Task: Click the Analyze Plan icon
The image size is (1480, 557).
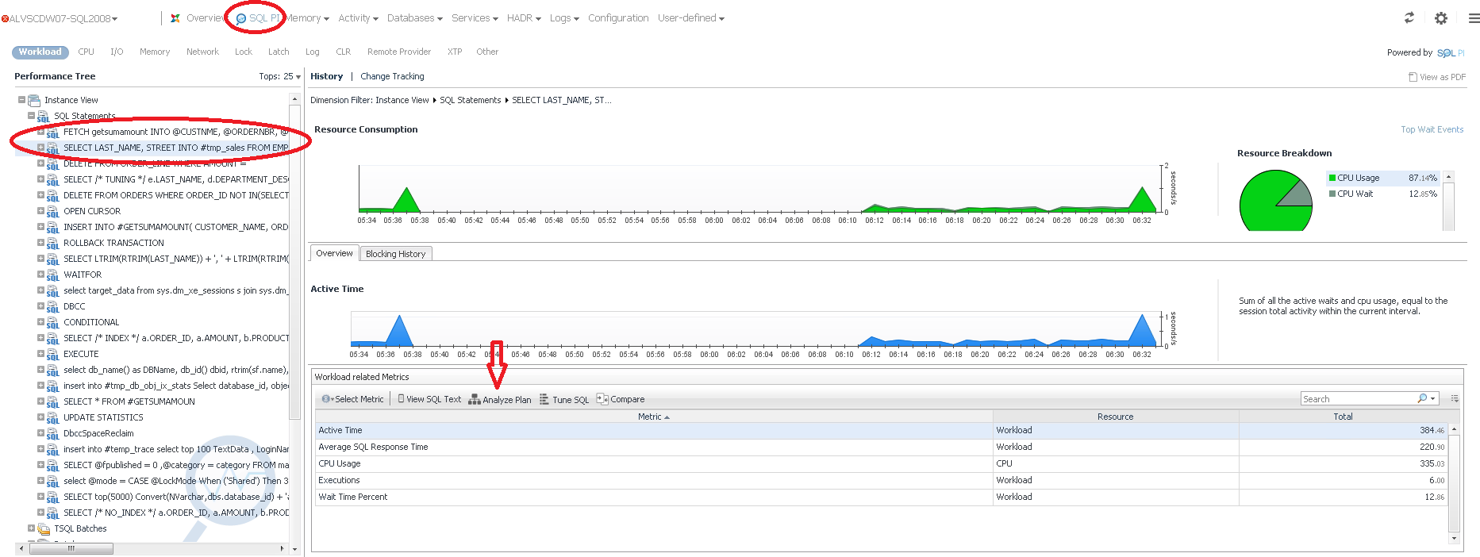Action: pos(475,399)
